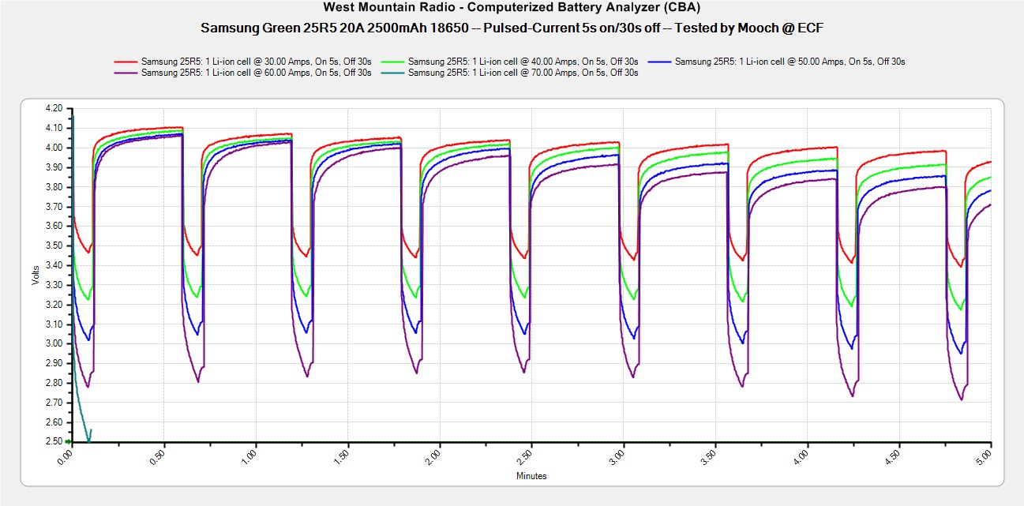Image resolution: width=1024 pixels, height=506 pixels.
Task: Click the Samsung Green 25R5 subtitle line
Action: pos(512,28)
